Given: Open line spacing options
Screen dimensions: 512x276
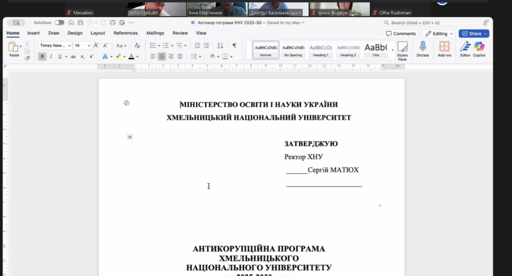Looking at the screenshot, I should pos(195,56).
